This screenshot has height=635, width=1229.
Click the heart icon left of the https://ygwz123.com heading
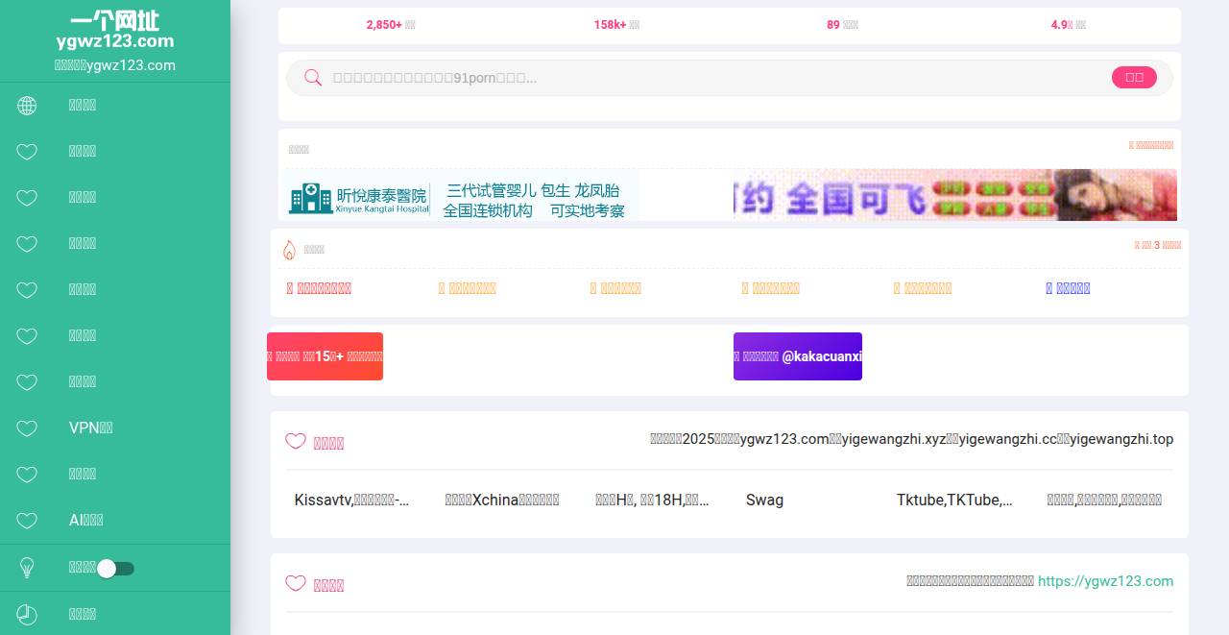pos(296,583)
